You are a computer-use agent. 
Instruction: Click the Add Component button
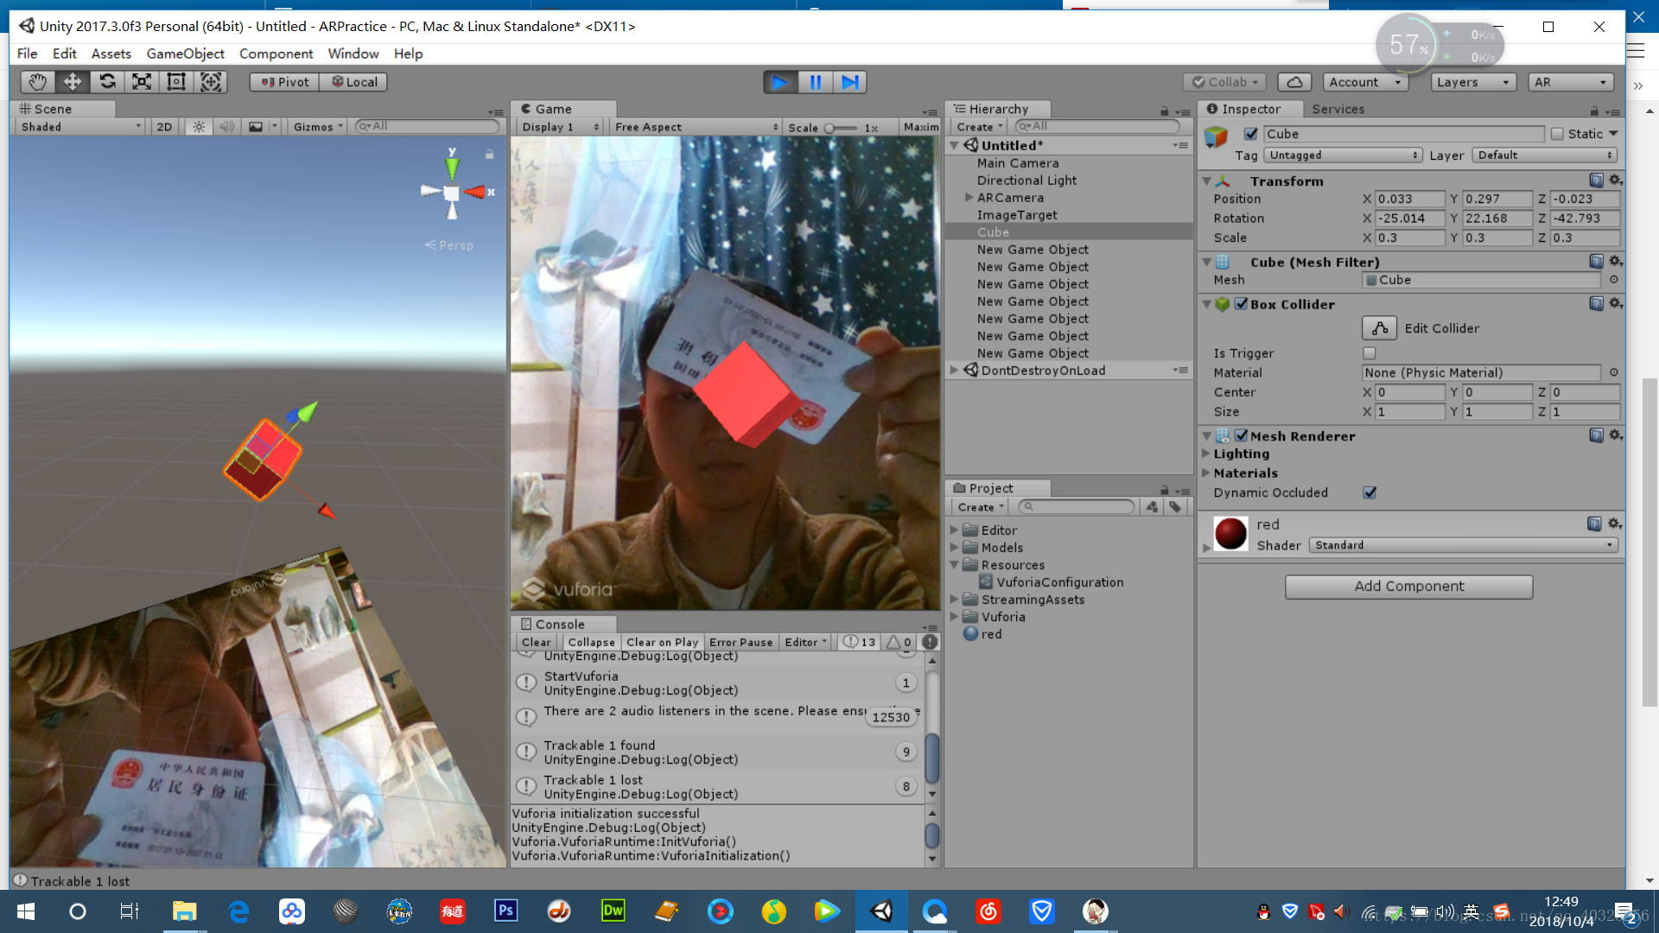pyautogui.click(x=1408, y=587)
